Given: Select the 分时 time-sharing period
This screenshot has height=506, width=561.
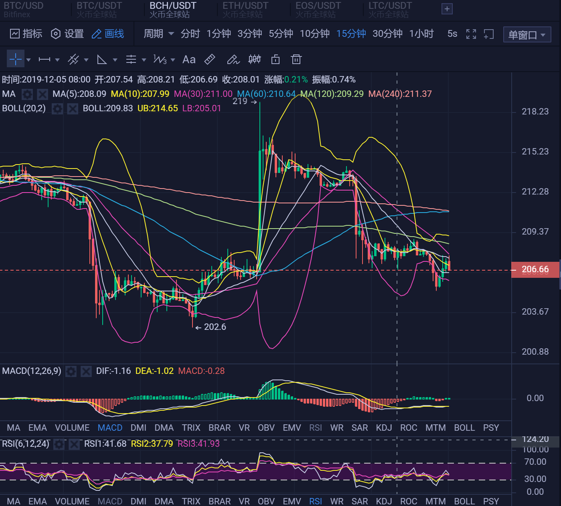Looking at the screenshot, I should click(190, 34).
